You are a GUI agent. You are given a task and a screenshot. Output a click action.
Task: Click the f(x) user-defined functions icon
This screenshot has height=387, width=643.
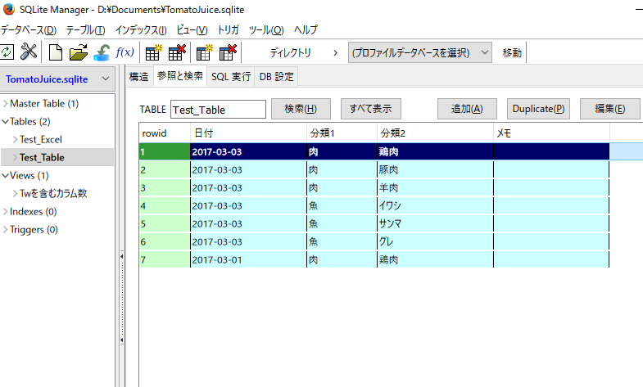125,52
